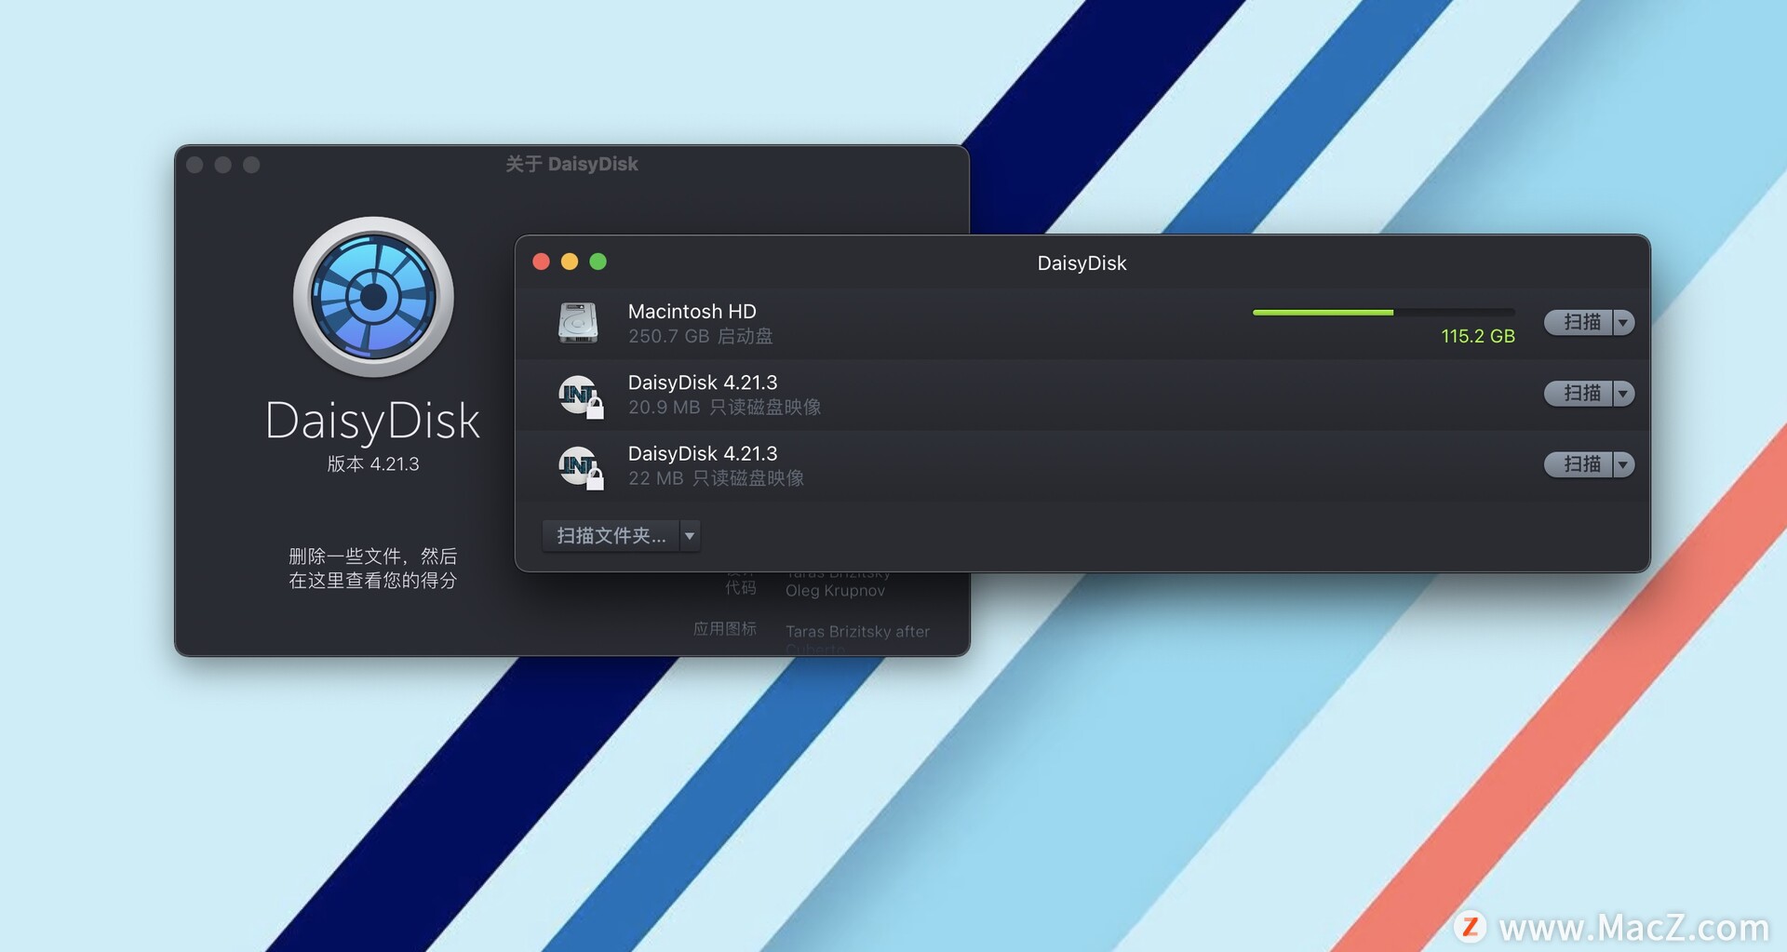Scan the 20.9 MB DaisyDisk image
Screen dimensions: 1787x952
tap(1578, 393)
